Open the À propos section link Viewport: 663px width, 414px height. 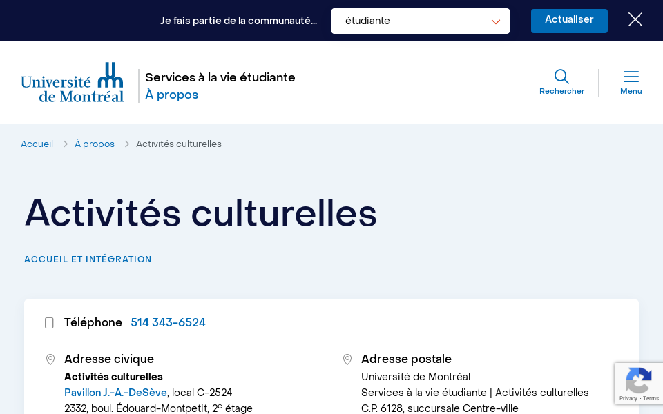click(172, 95)
